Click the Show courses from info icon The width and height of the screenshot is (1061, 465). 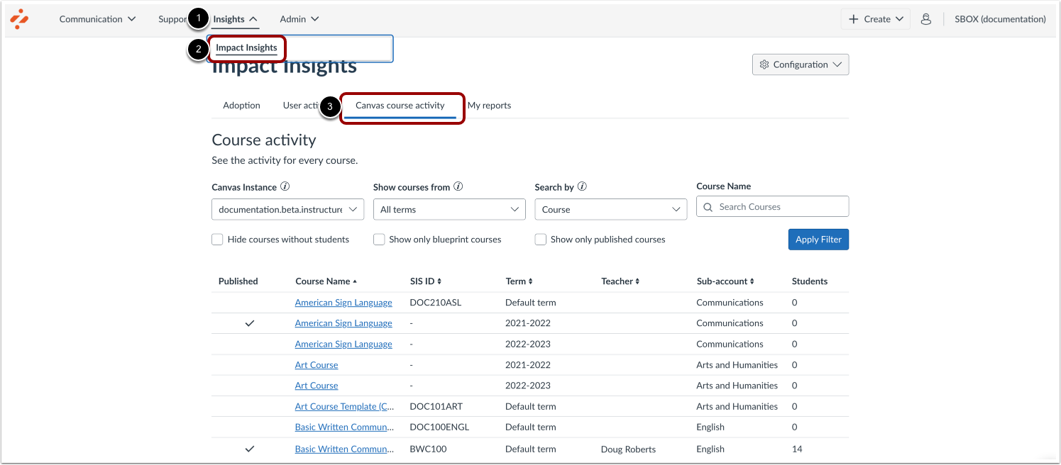click(458, 187)
